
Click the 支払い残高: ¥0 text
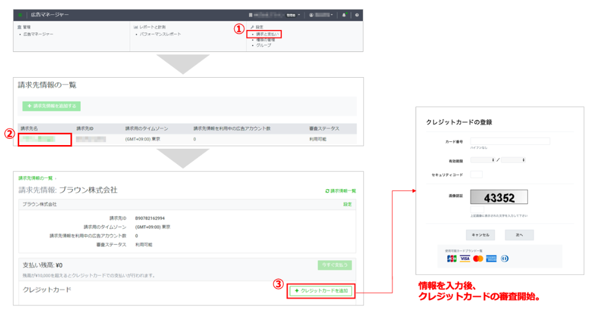coord(42,265)
